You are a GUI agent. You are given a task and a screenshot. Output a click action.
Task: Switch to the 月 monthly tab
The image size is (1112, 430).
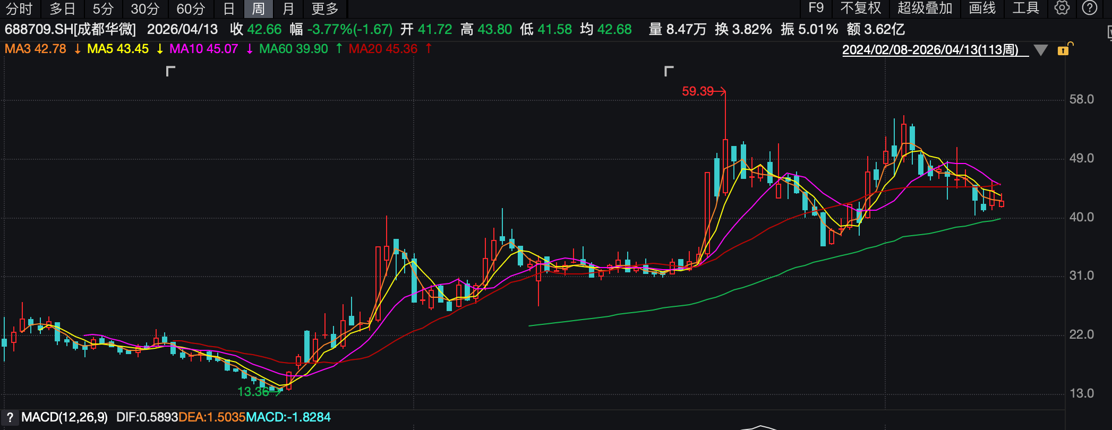(x=288, y=8)
